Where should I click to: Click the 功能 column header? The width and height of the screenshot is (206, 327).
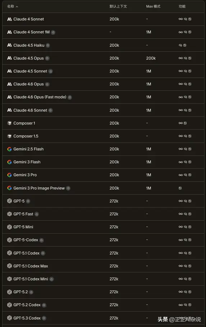(x=182, y=6)
